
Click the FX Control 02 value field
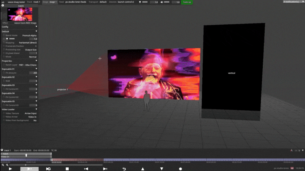pyautogui.click(x=33, y=97)
